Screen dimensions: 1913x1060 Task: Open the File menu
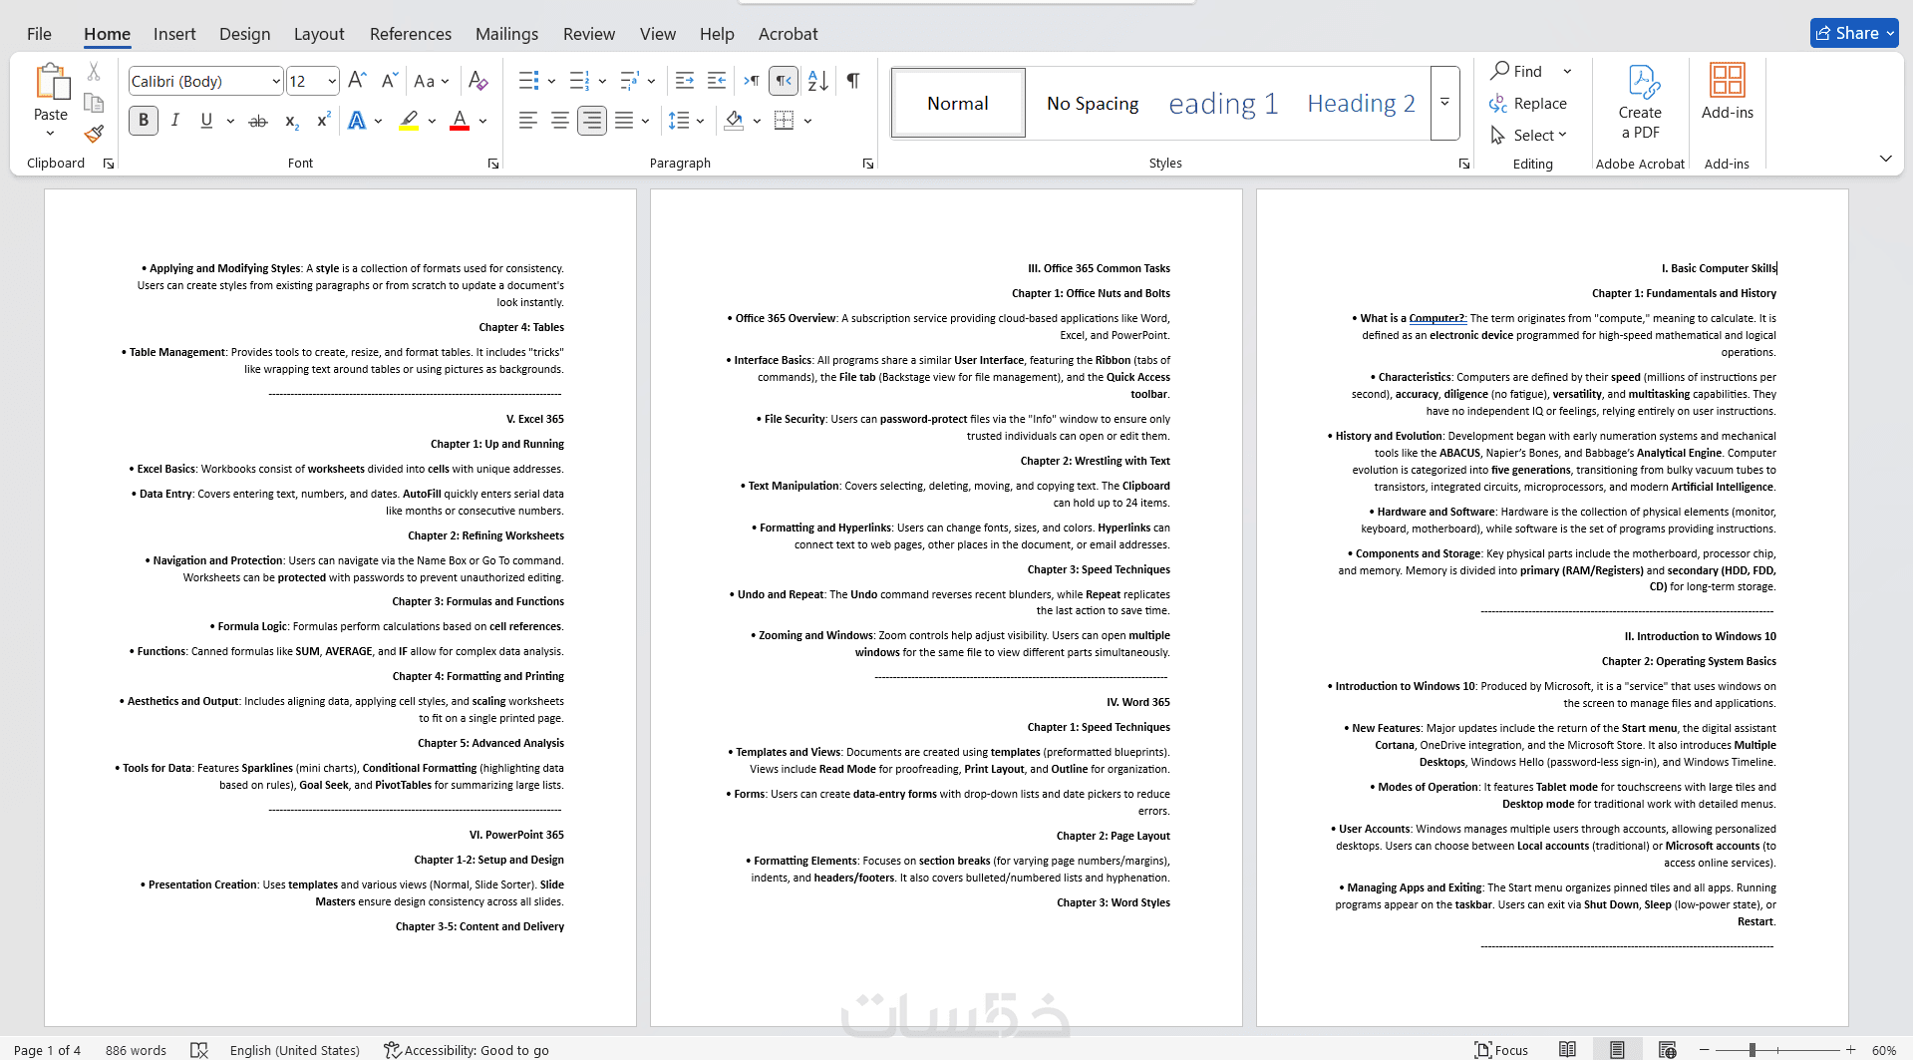39,34
